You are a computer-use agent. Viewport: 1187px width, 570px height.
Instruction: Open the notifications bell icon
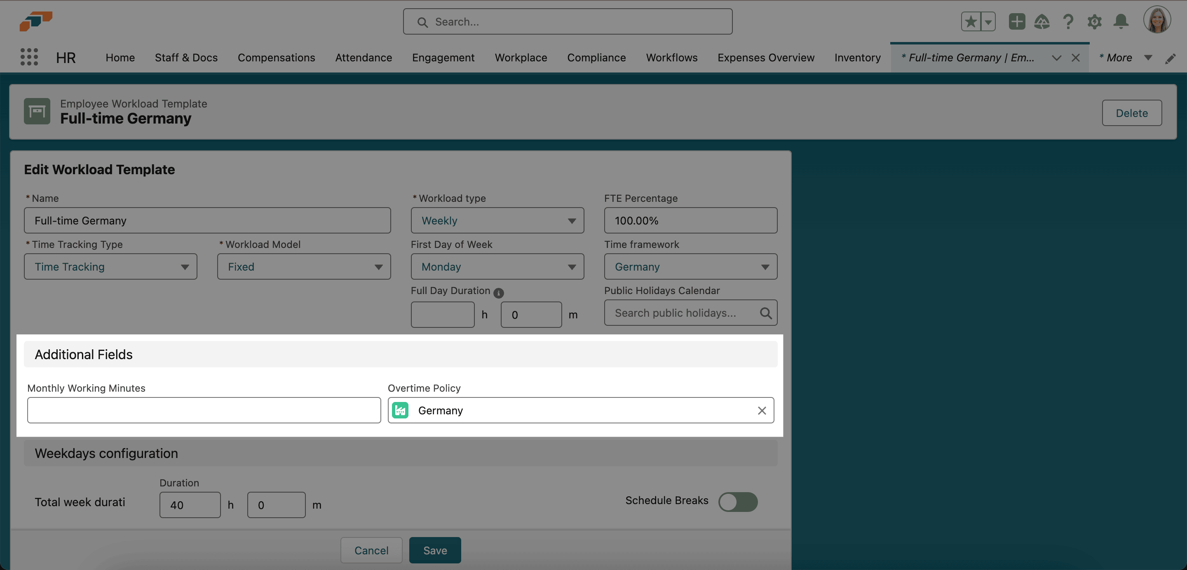tap(1121, 22)
